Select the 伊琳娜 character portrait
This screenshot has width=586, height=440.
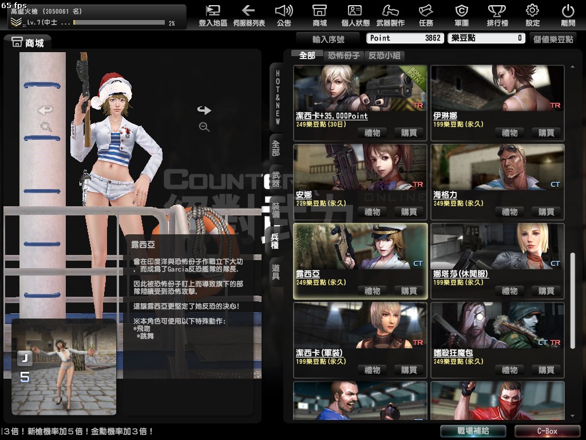(497, 88)
